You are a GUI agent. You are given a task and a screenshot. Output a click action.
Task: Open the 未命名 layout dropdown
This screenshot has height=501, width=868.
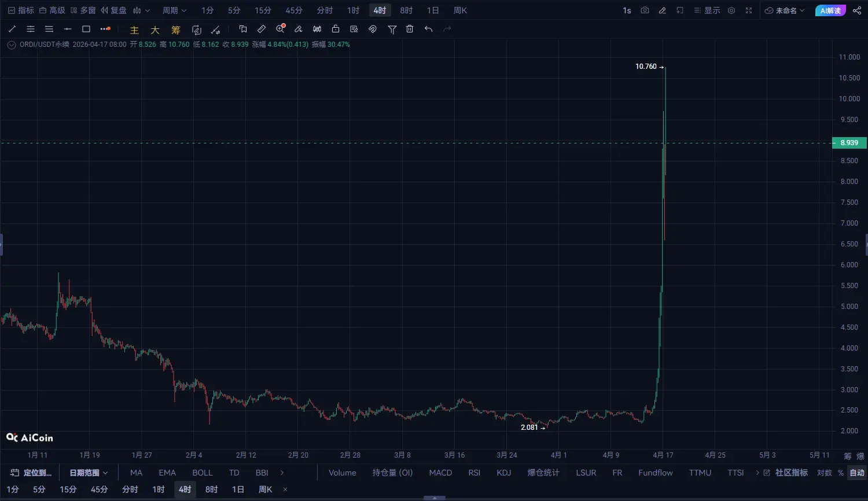(x=785, y=10)
